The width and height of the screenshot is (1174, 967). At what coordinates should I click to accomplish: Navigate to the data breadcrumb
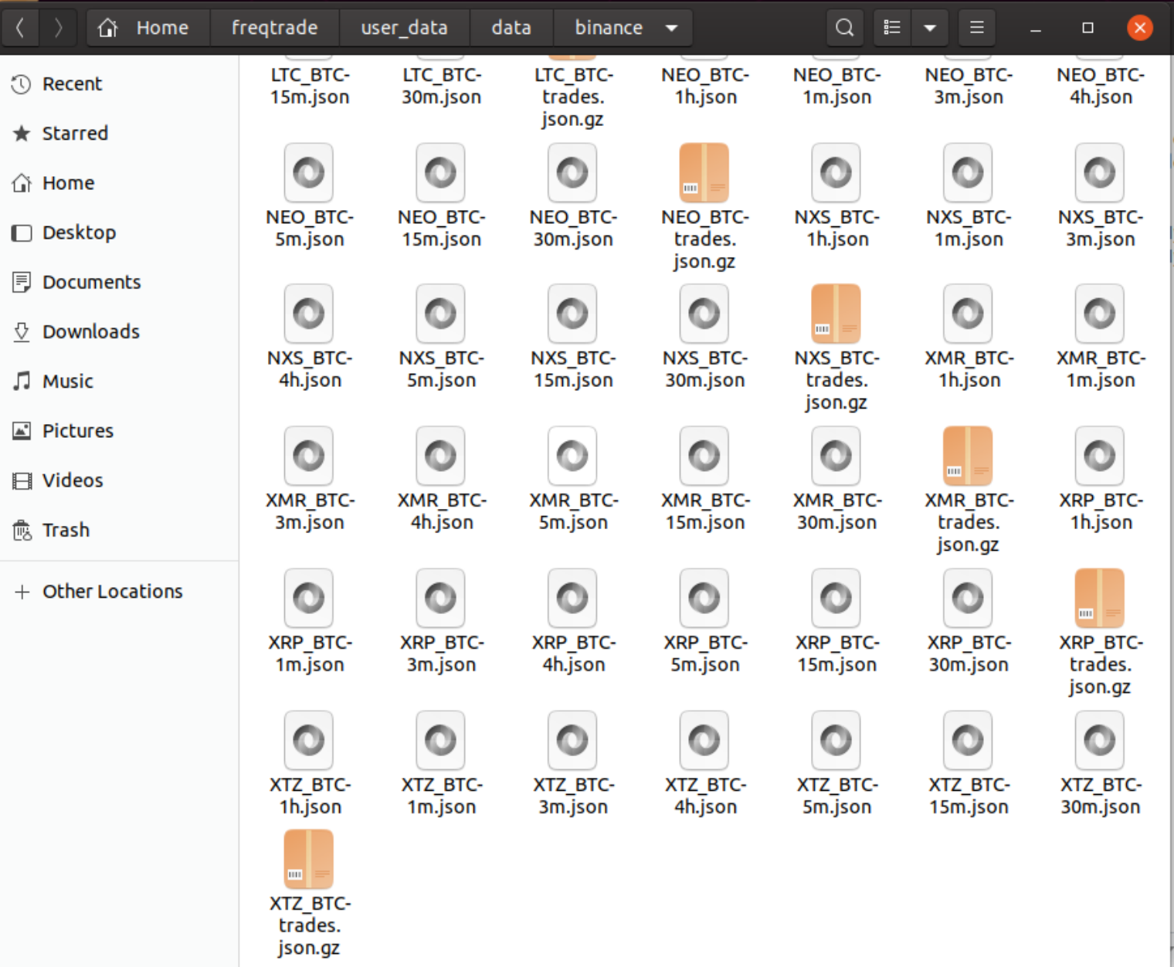[x=511, y=27]
